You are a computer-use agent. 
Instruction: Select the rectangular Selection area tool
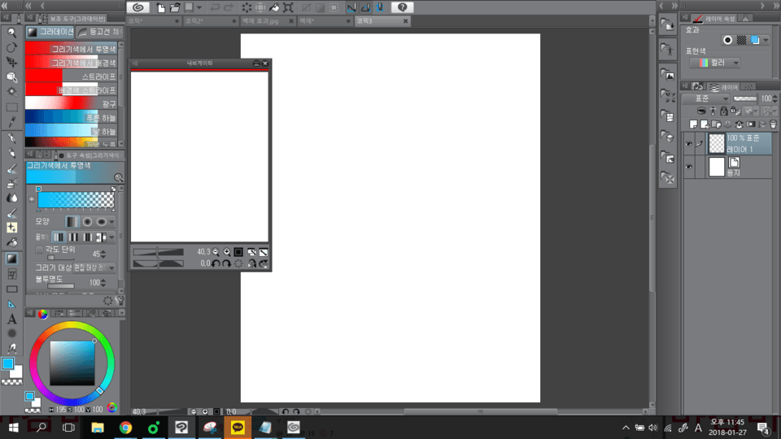pyautogui.click(x=11, y=107)
